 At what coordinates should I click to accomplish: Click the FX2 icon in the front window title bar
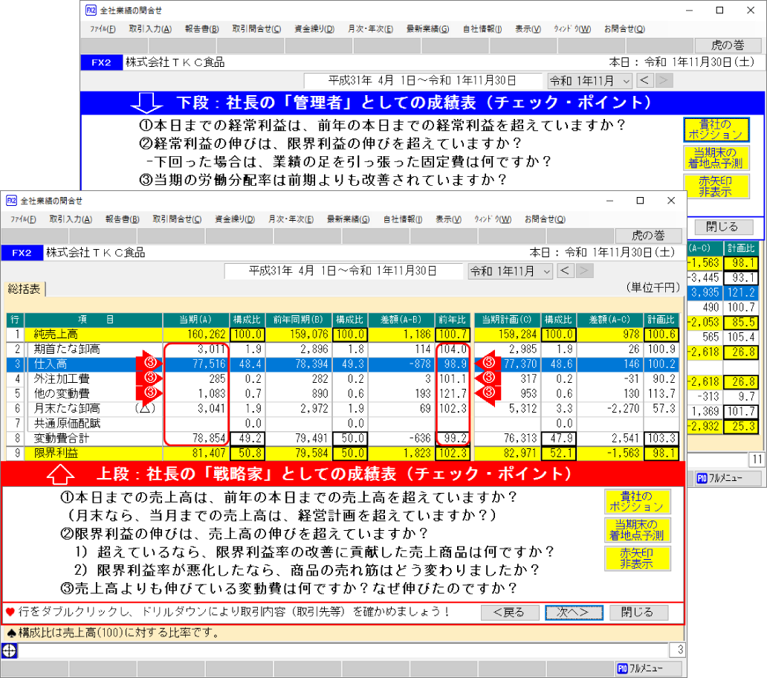point(11,201)
